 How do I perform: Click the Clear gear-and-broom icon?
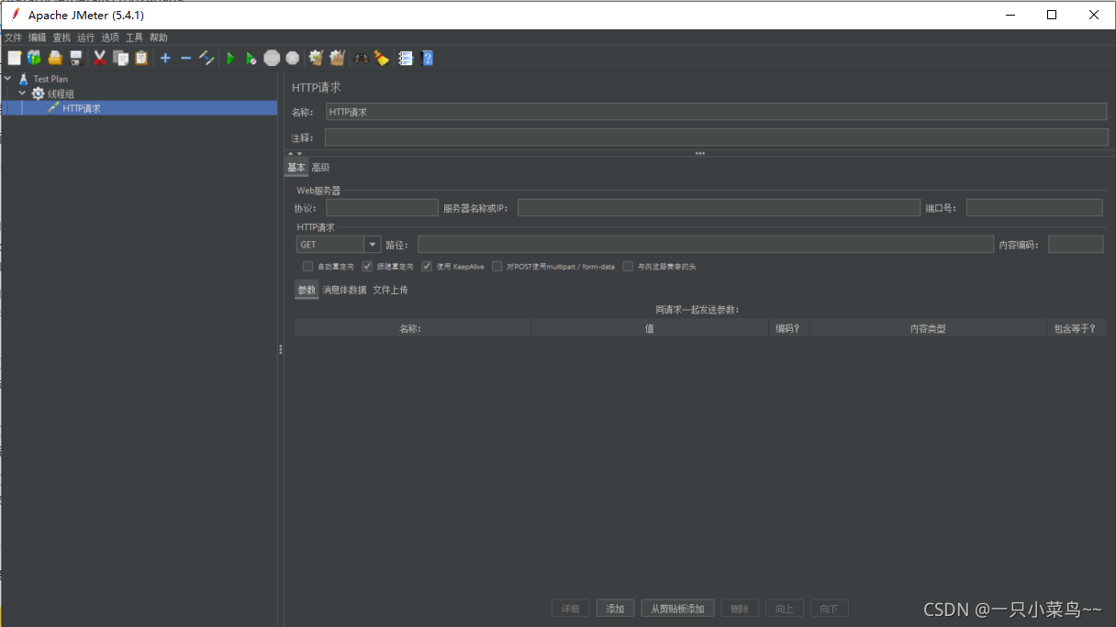(317, 58)
